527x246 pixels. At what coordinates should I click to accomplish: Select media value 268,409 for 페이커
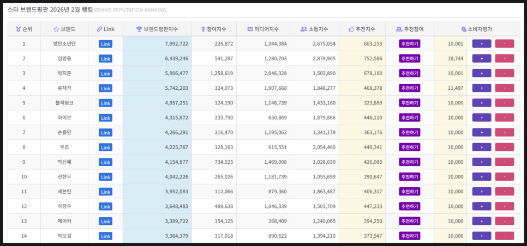point(278,221)
